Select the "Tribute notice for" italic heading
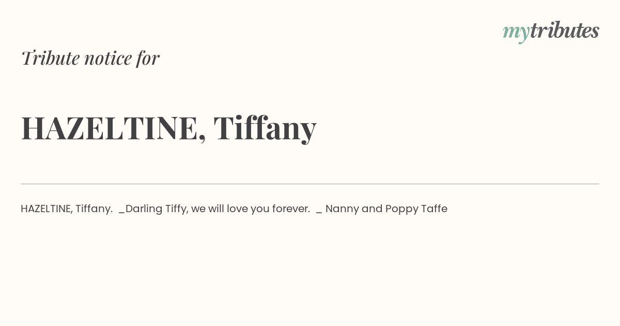 point(90,58)
